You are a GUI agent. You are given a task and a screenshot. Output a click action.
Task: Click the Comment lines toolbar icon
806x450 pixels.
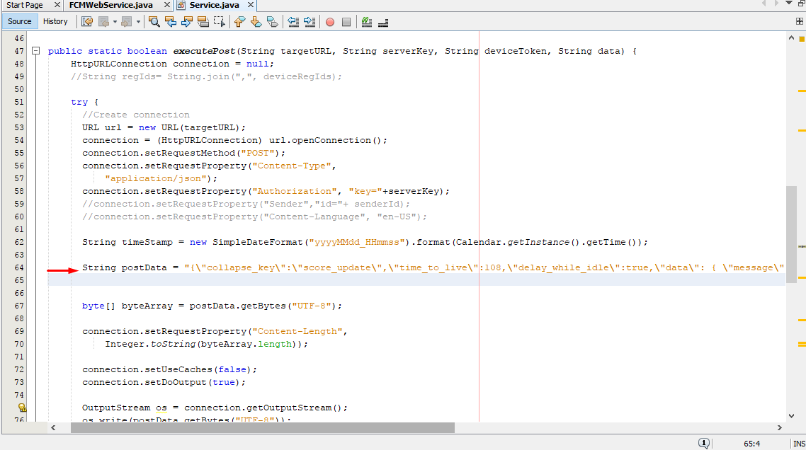click(366, 21)
